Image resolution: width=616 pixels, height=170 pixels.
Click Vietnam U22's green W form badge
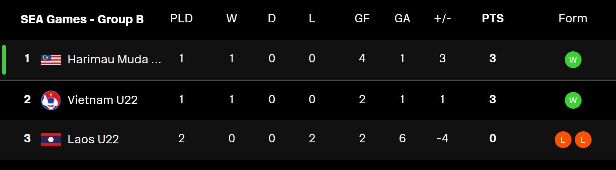[x=573, y=100]
